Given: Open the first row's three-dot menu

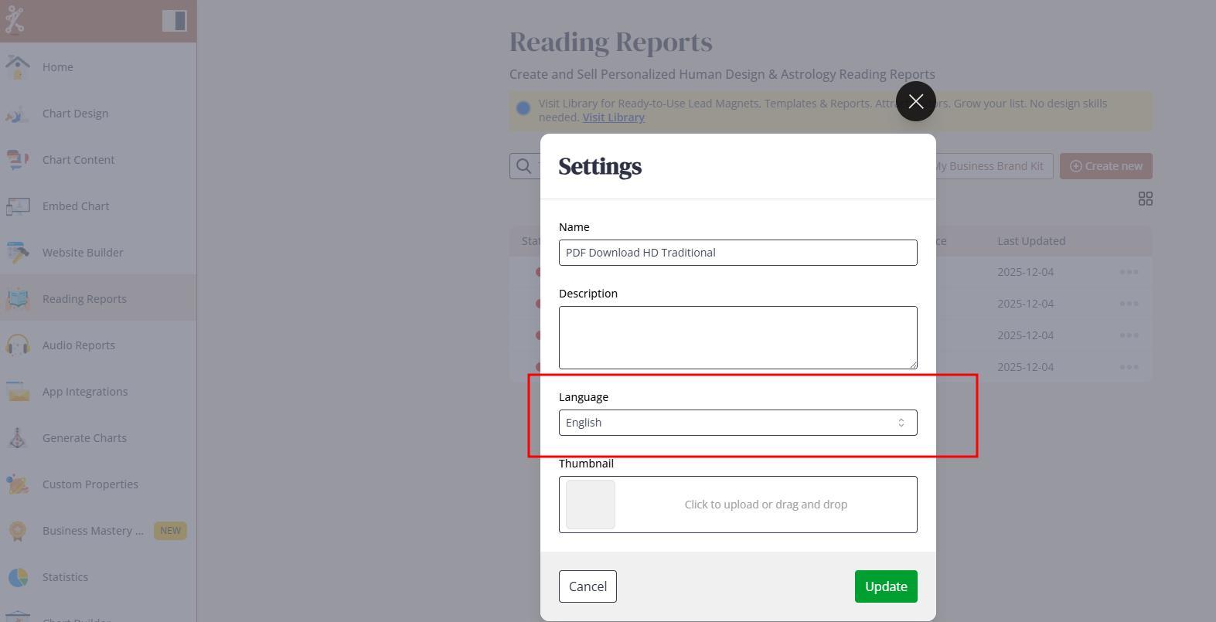Looking at the screenshot, I should coord(1129,272).
